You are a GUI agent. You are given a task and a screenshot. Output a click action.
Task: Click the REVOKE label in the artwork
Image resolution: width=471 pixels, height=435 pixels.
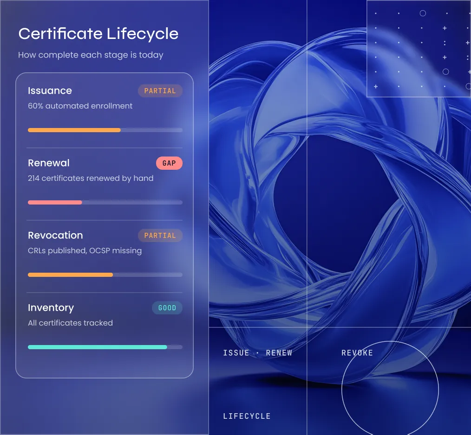pos(357,353)
